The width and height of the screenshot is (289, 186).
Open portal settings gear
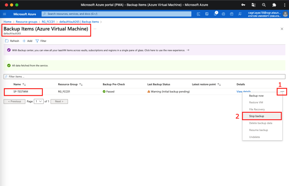coord(223,14)
